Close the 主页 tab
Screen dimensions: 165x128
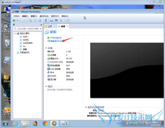click(x=54, y=26)
